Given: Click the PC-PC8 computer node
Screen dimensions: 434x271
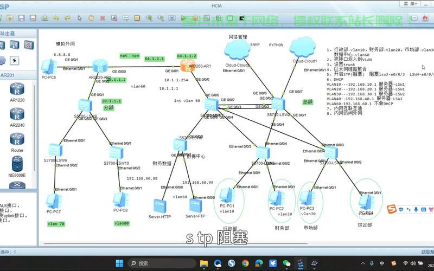Looking at the screenshot, I should click(120, 199).
